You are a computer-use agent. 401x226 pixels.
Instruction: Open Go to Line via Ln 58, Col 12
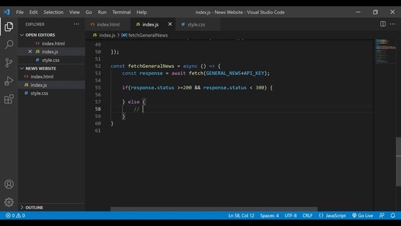241,215
